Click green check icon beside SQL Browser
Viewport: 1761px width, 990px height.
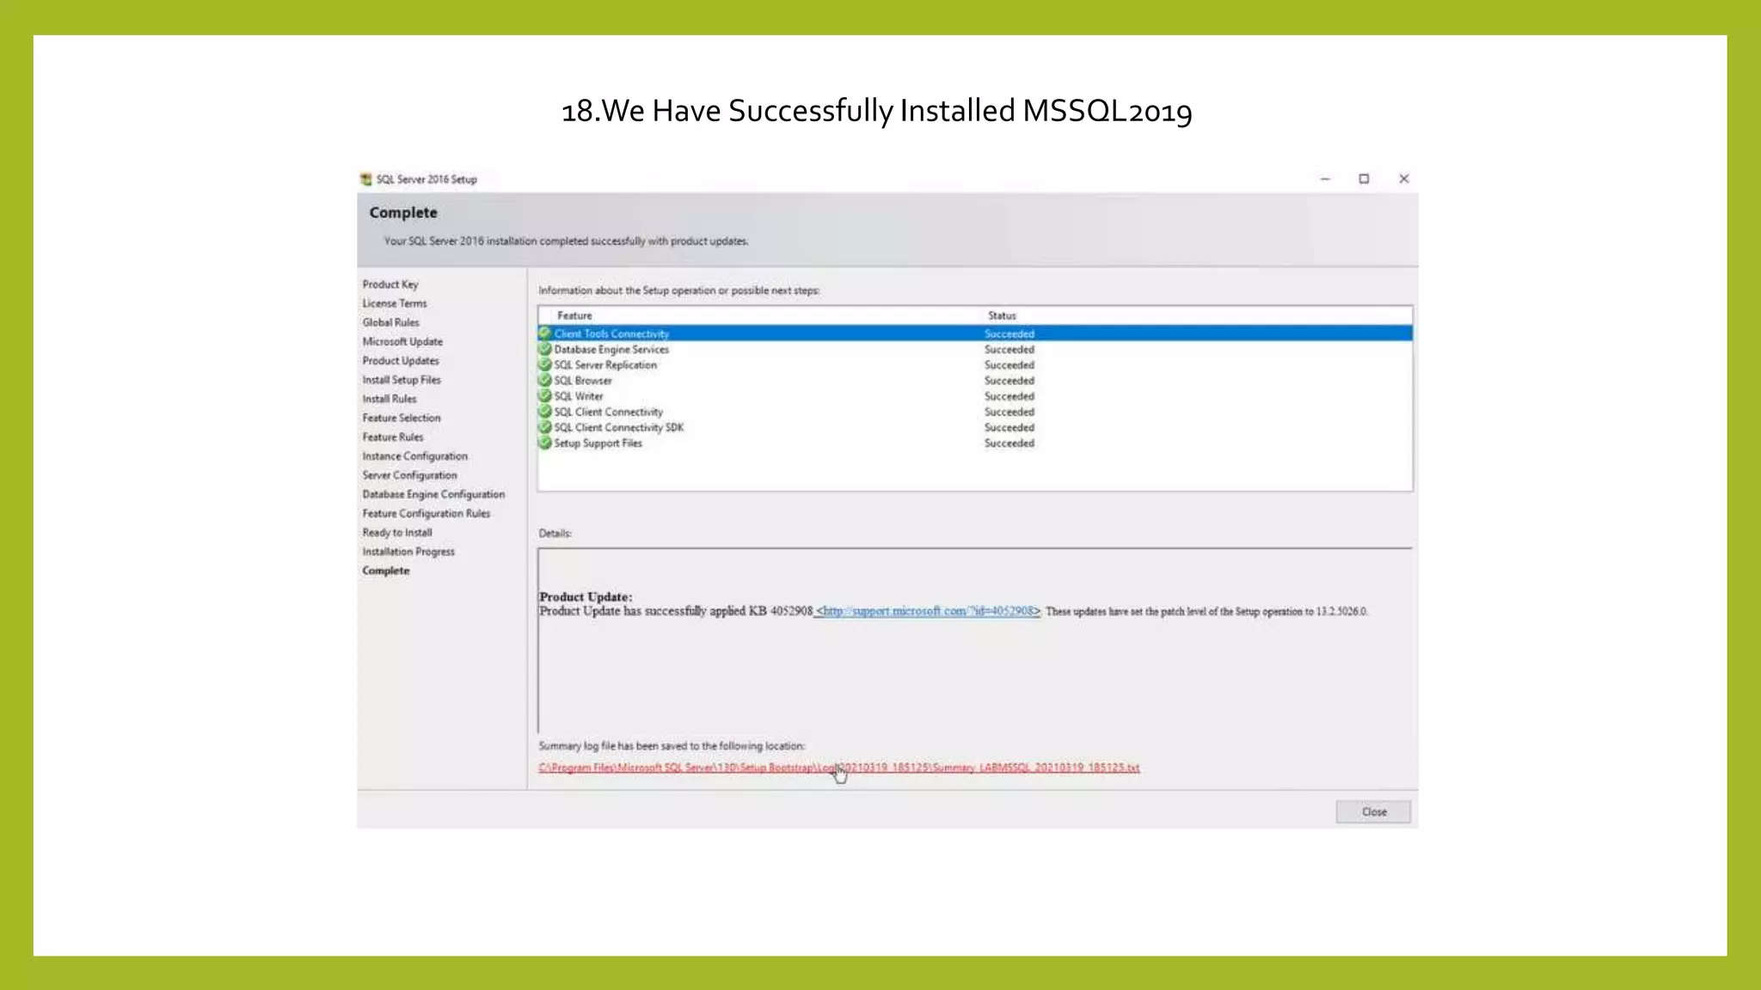coord(544,380)
